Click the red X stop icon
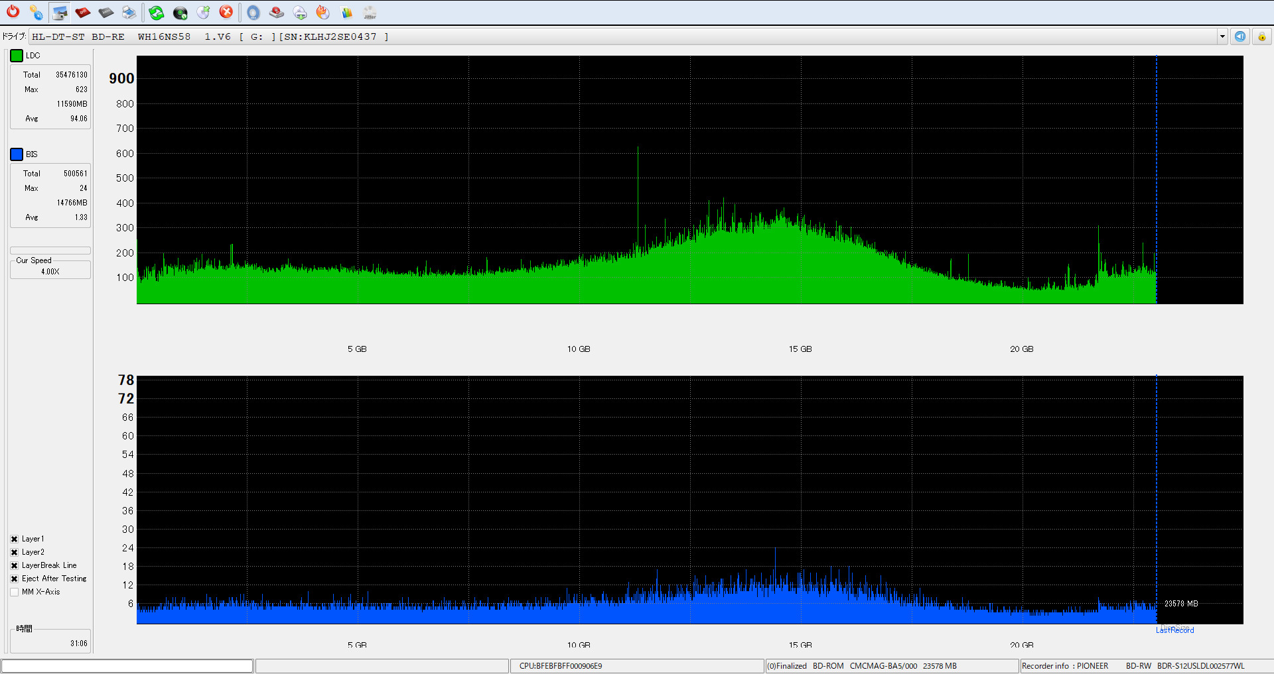This screenshot has width=1274, height=674. click(x=226, y=12)
